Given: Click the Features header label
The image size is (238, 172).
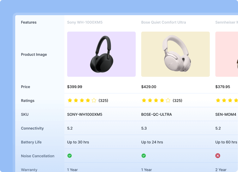Looking at the screenshot, I should [29, 22].
